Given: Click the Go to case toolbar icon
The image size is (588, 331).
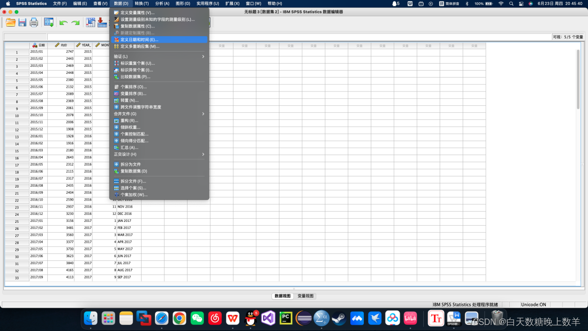Looking at the screenshot, I should click(90, 22).
